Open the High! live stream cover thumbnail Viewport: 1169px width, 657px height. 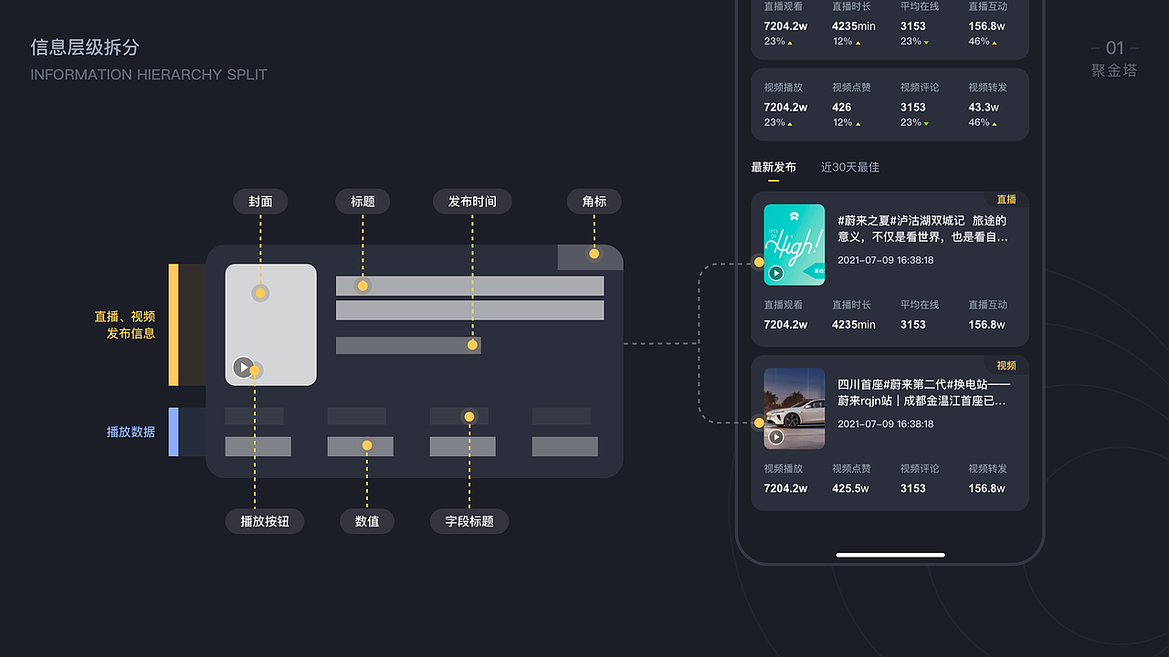click(x=794, y=245)
